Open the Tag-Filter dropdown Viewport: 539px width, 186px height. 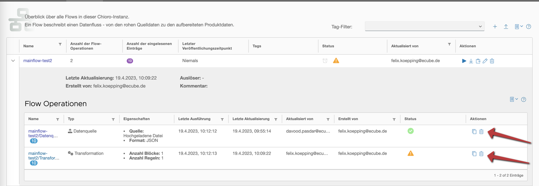tap(424, 27)
